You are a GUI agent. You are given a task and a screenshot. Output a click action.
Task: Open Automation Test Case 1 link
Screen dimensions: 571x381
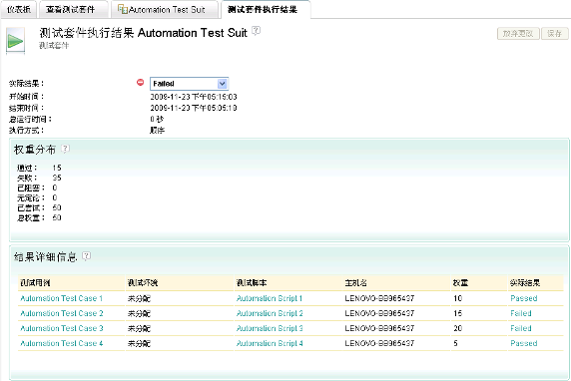(62, 298)
